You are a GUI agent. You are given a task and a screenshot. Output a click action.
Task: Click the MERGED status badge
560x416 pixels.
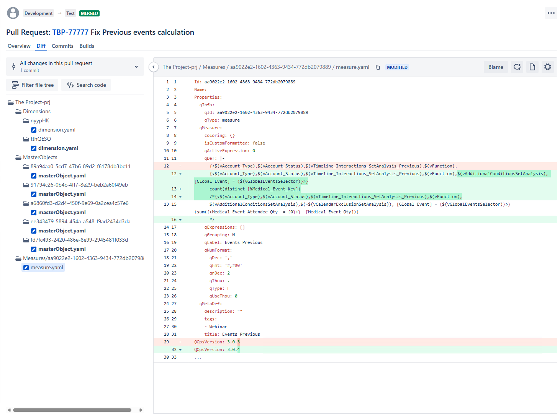coord(89,13)
